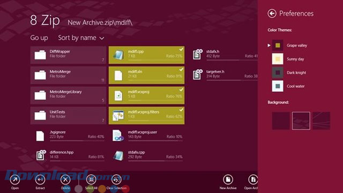The image size is (343, 193).
Task: Click the New Archive.zip\mdiff\ path text
Action: click(100, 23)
